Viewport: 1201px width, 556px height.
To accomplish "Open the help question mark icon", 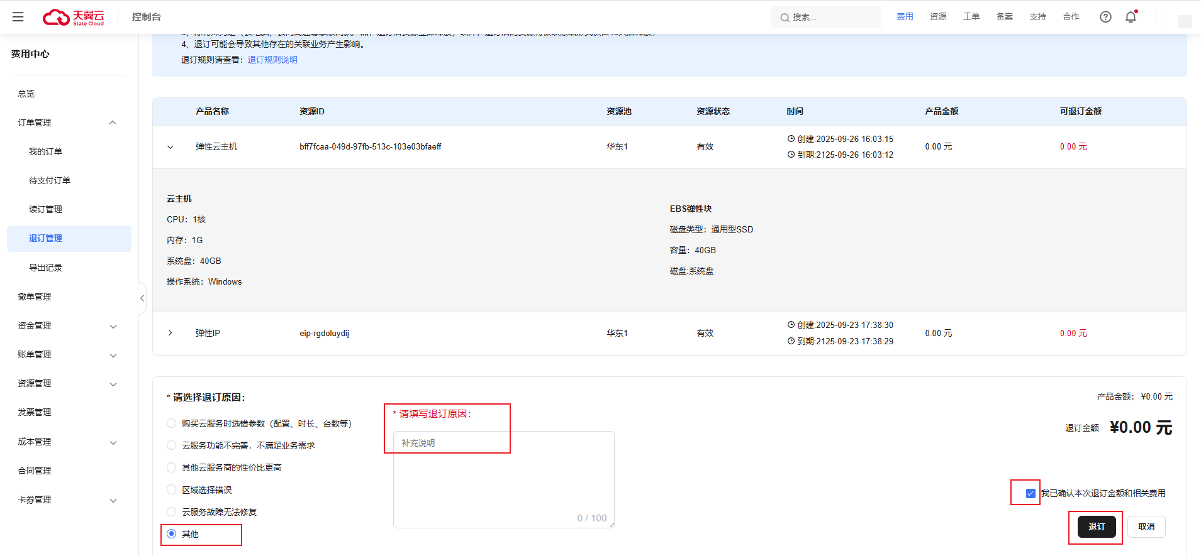I will pyautogui.click(x=1105, y=17).
